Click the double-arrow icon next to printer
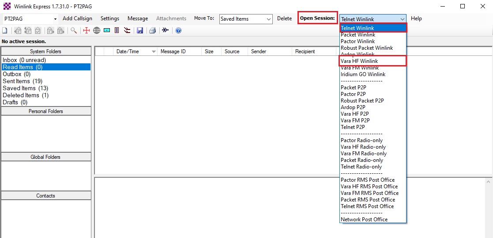Screen dimensions: 493x238 (165, 30)
